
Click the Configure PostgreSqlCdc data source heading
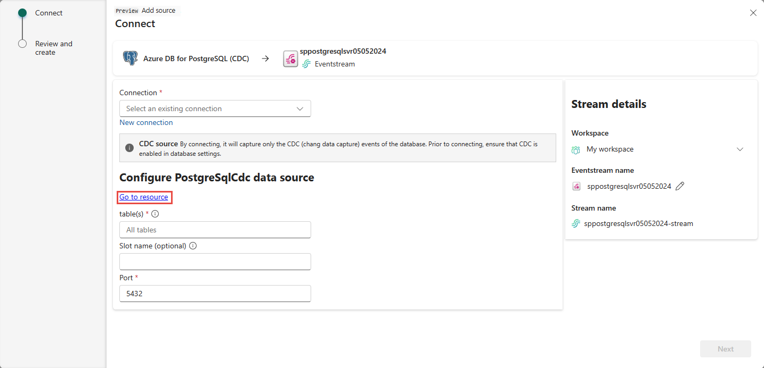217,178
